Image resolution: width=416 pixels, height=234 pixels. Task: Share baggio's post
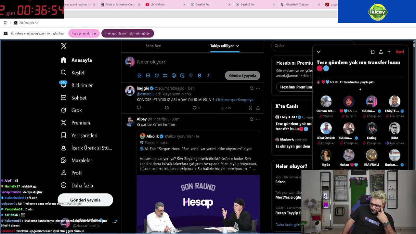click(258, 108)
